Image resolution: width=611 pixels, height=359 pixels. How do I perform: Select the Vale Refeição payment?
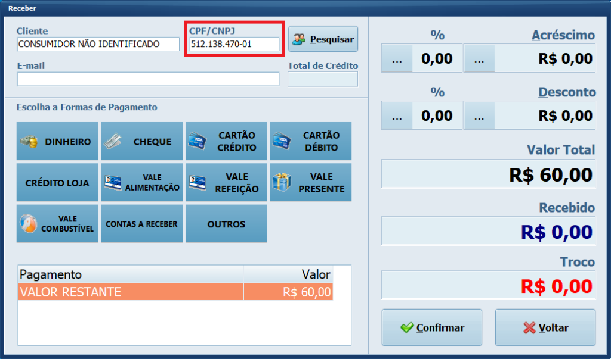[x=226, y=182]
